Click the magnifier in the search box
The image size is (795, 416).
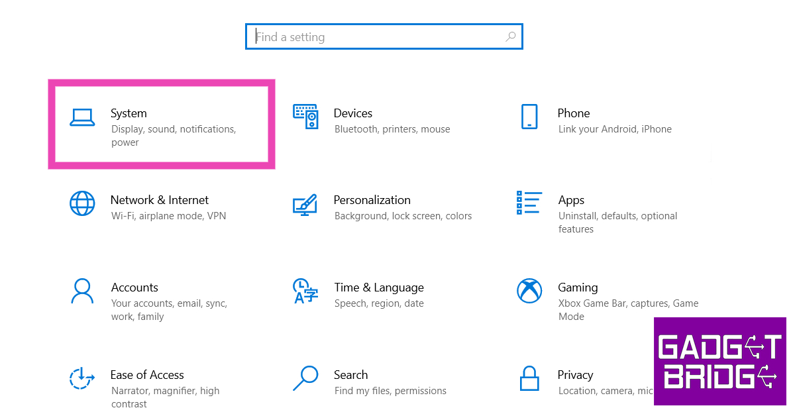click(x=510, y=37)
